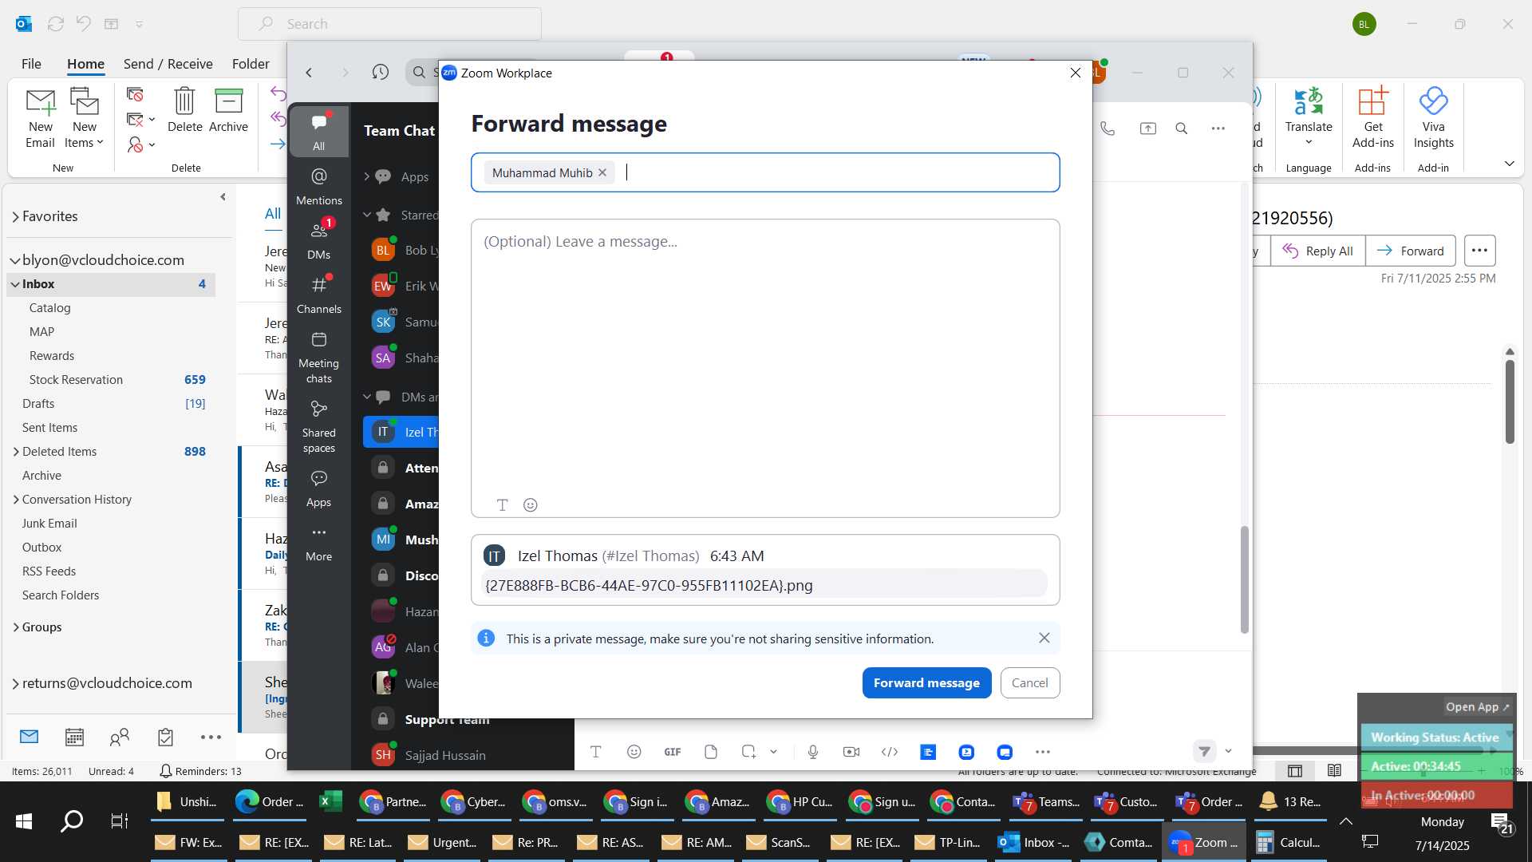Image resolution: width=1532 pixels, height=862 pixels.
Task: Expand Groups in folder pane
Action: [x=15, y=627]
